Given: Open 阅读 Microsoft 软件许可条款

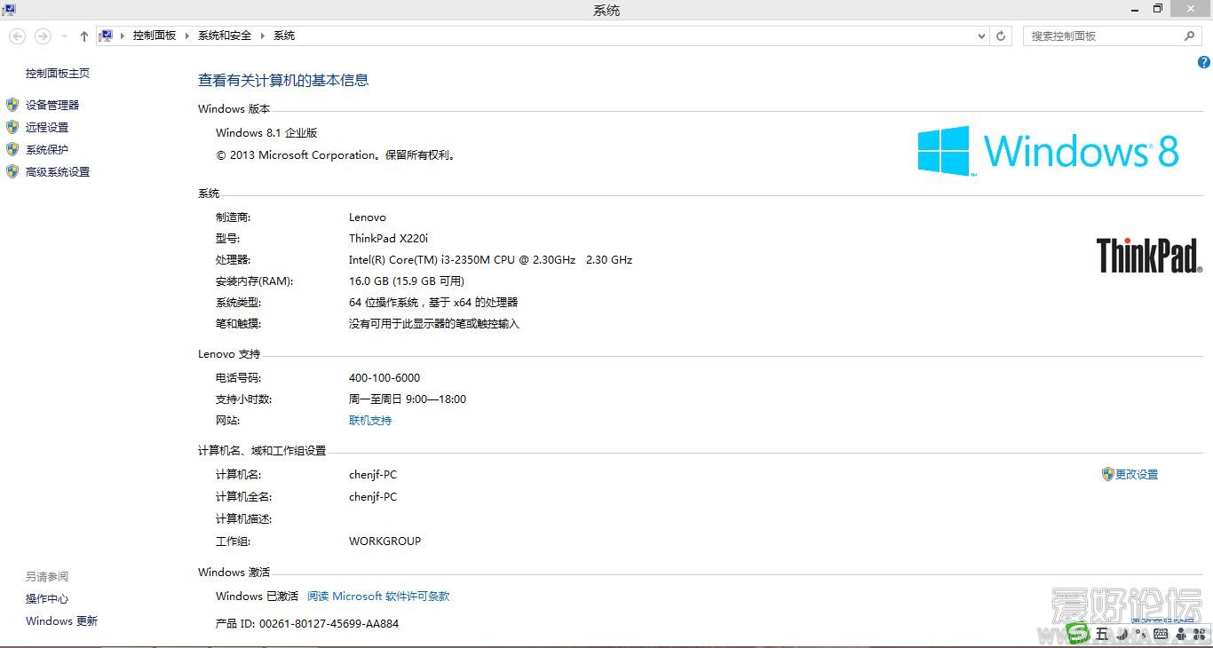Looking at the screenshot, I should click(377, 596).
